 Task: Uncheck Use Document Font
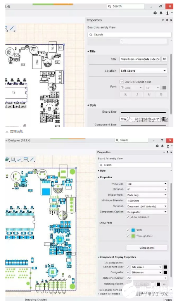[x=121, y=82]
